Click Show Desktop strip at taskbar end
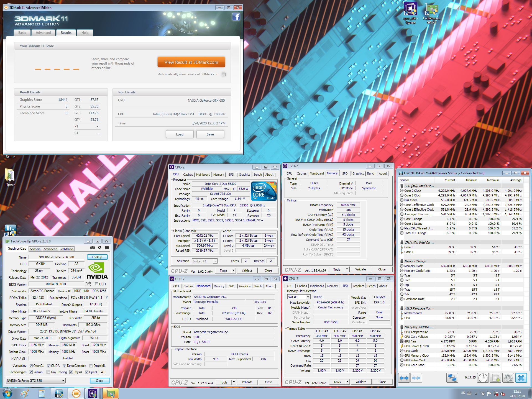This screenshot has height=399, width=532. click(x=529, y=393)
